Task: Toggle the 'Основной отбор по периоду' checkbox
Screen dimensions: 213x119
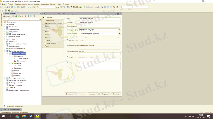Action: [119, 37]
